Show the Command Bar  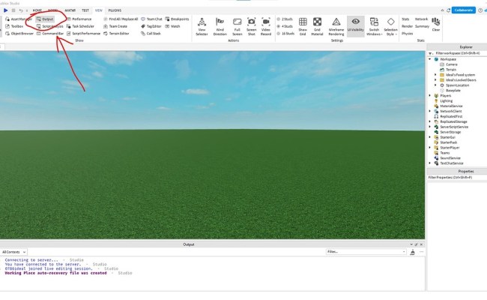pyautogui.click(x=50, y=34)
